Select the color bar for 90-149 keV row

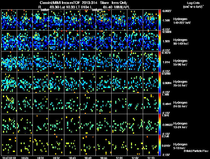160,41
